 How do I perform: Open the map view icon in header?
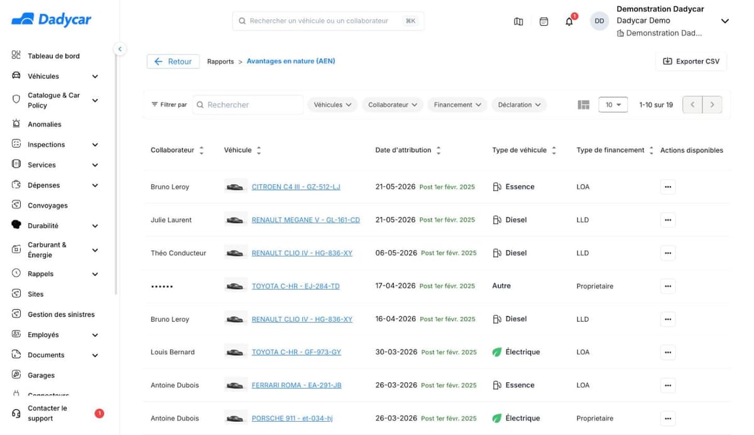518,21
